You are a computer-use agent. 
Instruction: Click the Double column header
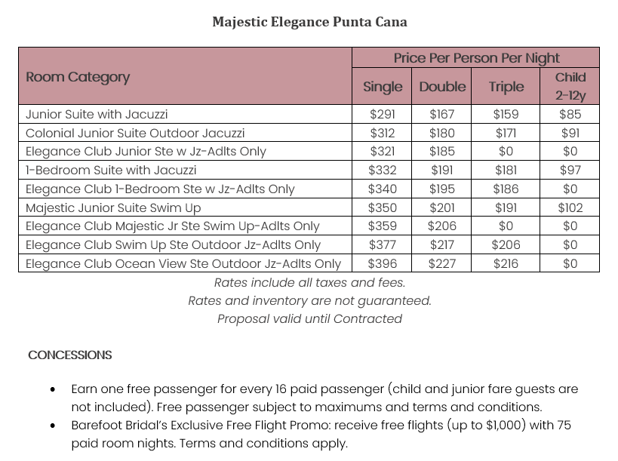tap(442, 87)
